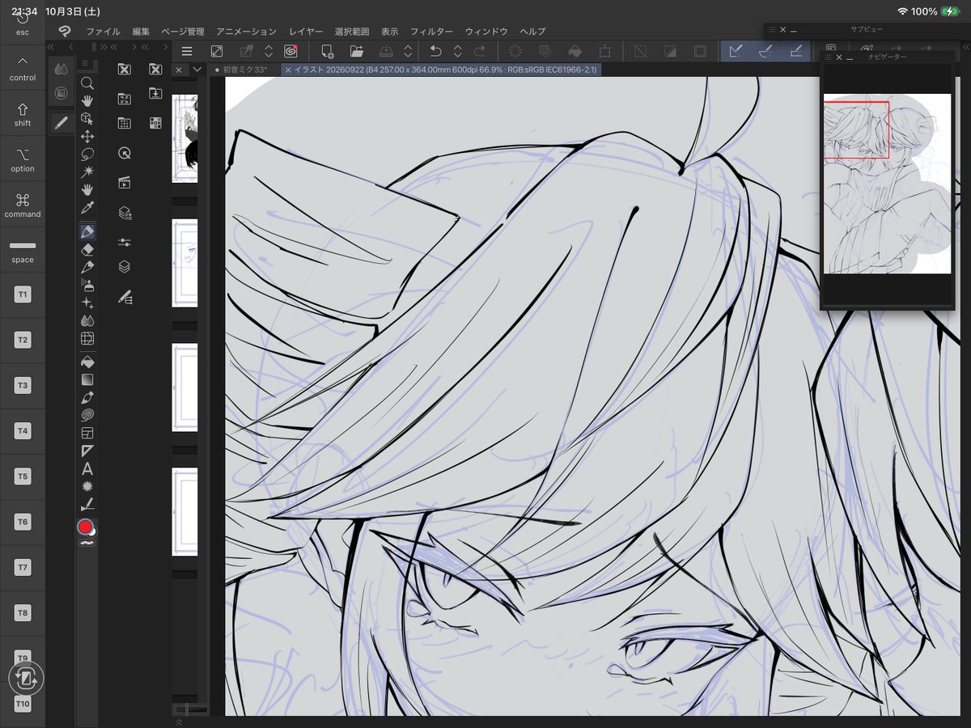This screenshot has width=971, height=728.
Task: Select the Operation object tool
Action: [87, 118]
